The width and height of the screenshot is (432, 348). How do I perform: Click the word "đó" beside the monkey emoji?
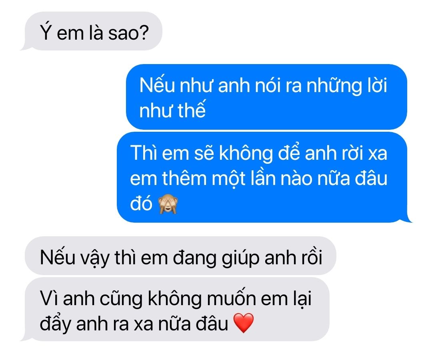pyautogui.click(x=141, y=204)
